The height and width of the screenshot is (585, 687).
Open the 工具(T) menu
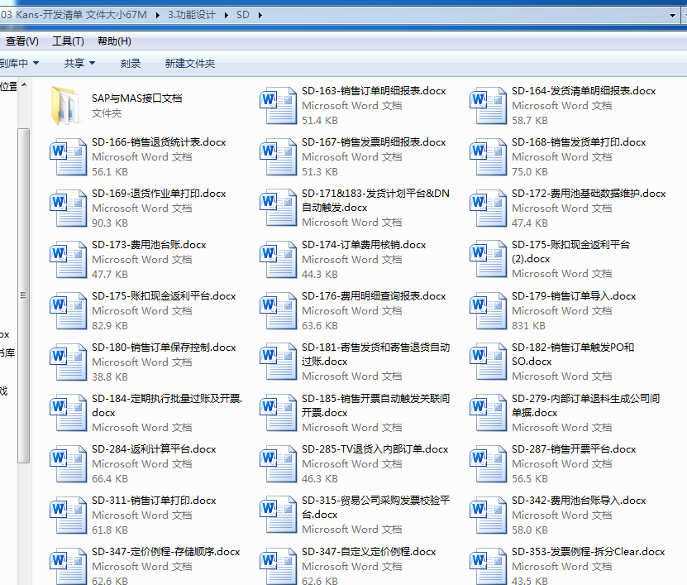point(68,41)
